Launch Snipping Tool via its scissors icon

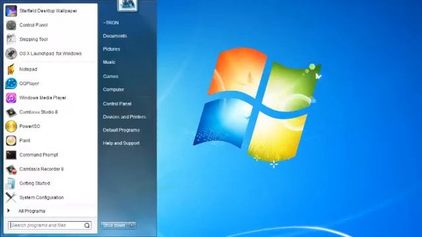click(x=11, y=39)
